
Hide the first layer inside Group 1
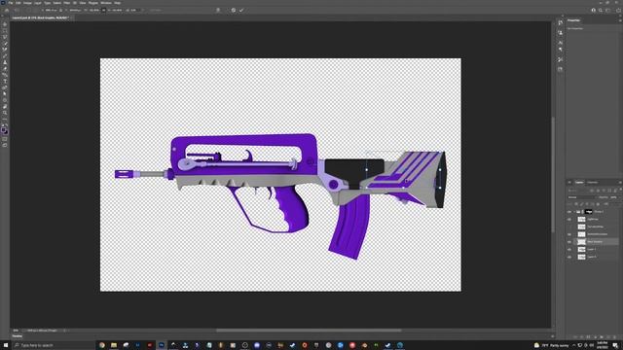tap(568, 219)
